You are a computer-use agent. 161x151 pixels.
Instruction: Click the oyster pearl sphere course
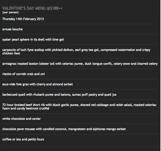tap(33, 40)
